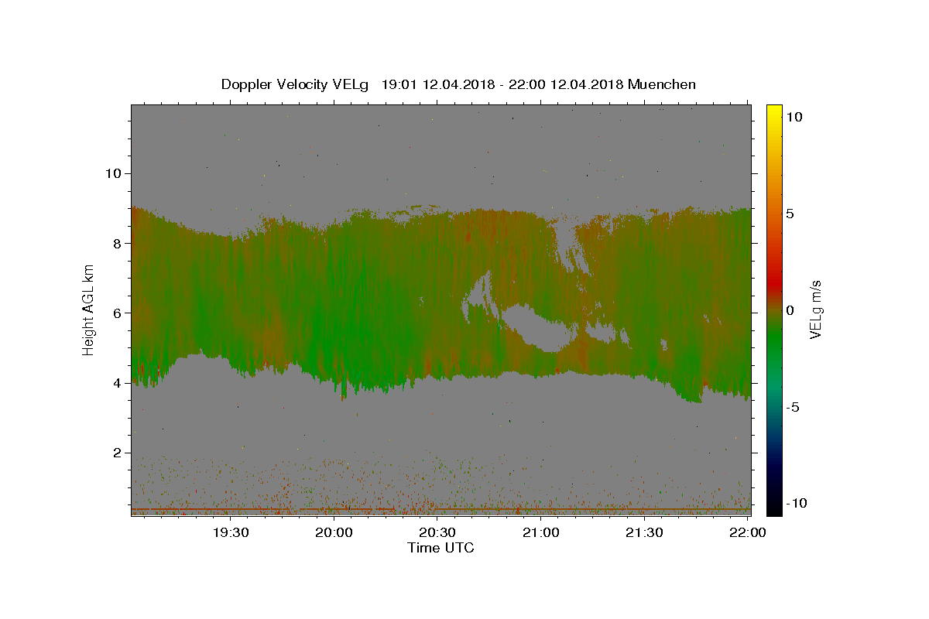This screenshot has width=929, height=619.
Task: Click the 'Time UTC' axis label
Action: point(441,548)
